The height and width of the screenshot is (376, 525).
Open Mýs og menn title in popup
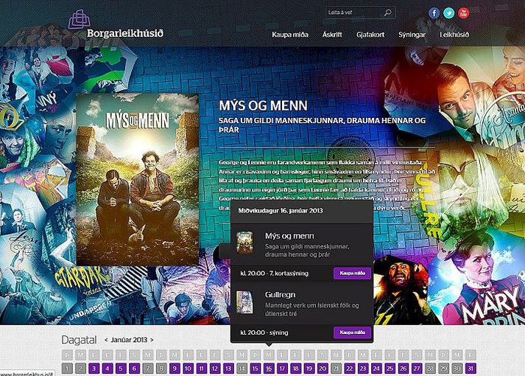[x=289, y=236]
